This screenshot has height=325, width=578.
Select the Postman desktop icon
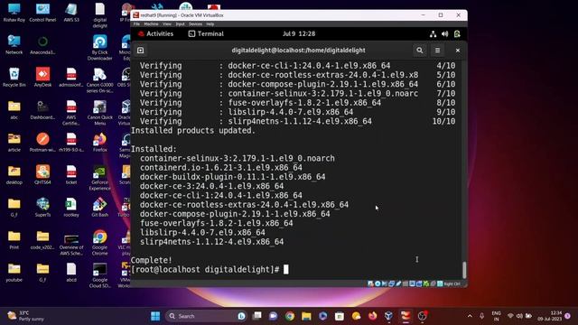[x=42, y=143]
